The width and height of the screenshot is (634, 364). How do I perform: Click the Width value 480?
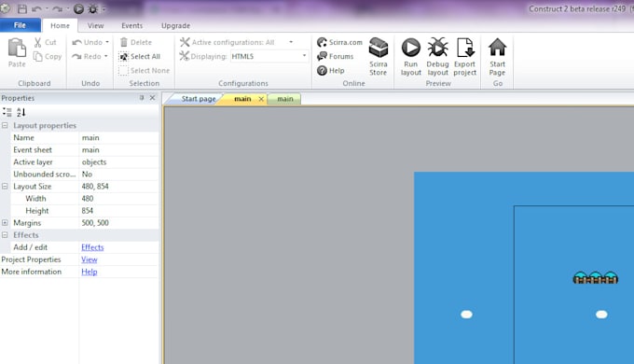[119, 199]
